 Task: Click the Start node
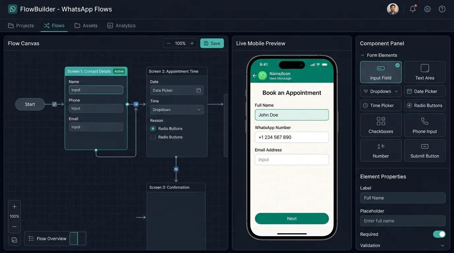[x=30, y=104]
